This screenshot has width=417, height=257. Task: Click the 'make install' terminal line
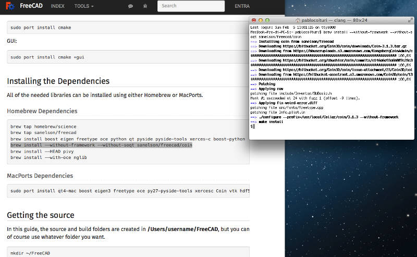point(267,122)
